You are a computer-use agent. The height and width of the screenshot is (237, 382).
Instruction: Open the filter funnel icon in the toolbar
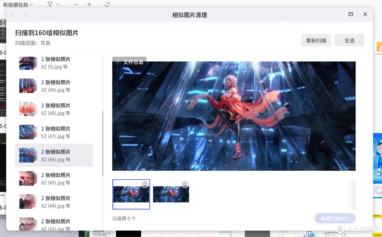(50, 4)
